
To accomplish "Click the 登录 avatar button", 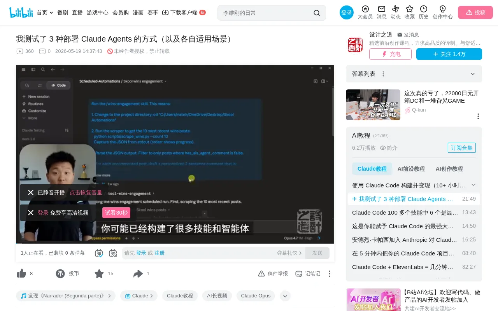I will (347, 12).
